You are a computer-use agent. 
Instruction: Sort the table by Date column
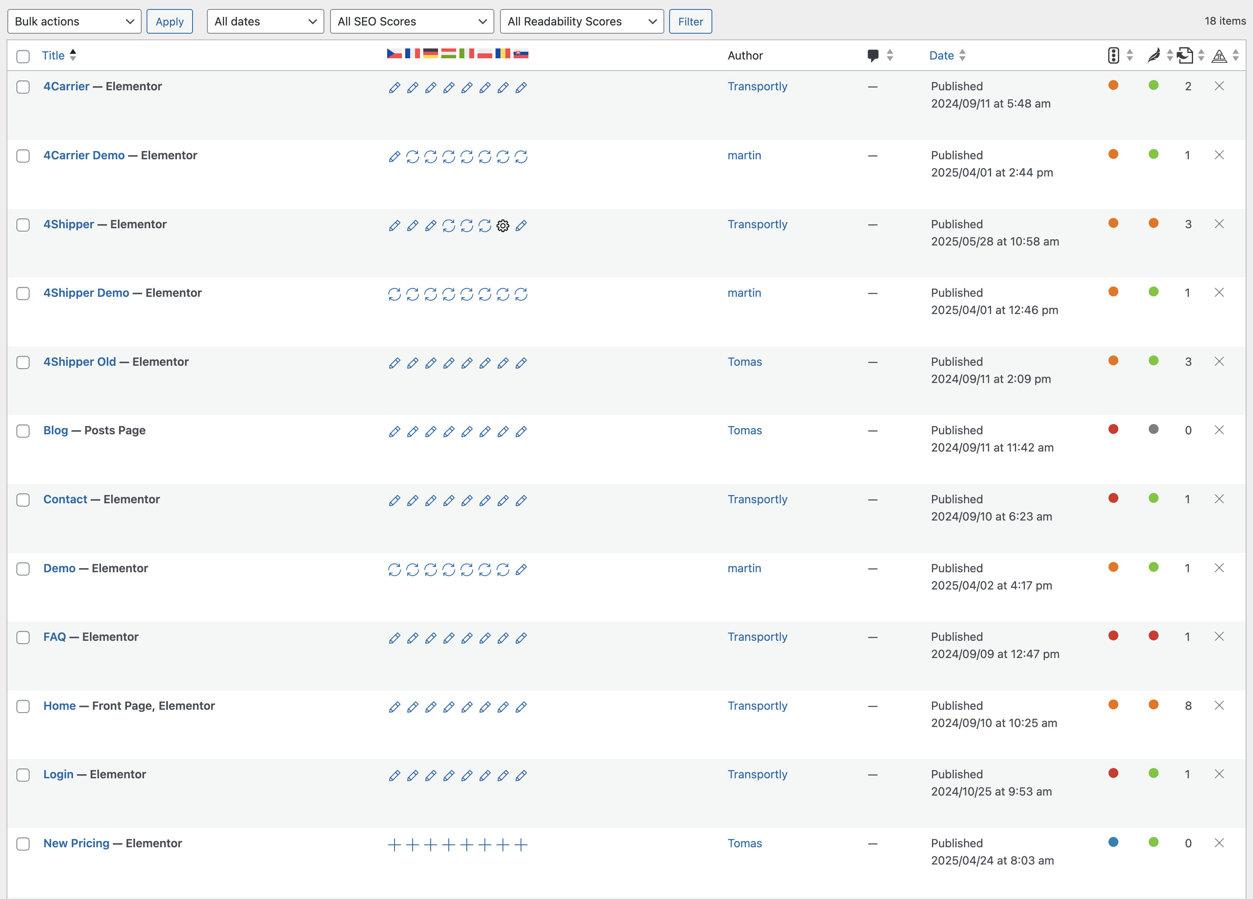click(x=941, y=55)
